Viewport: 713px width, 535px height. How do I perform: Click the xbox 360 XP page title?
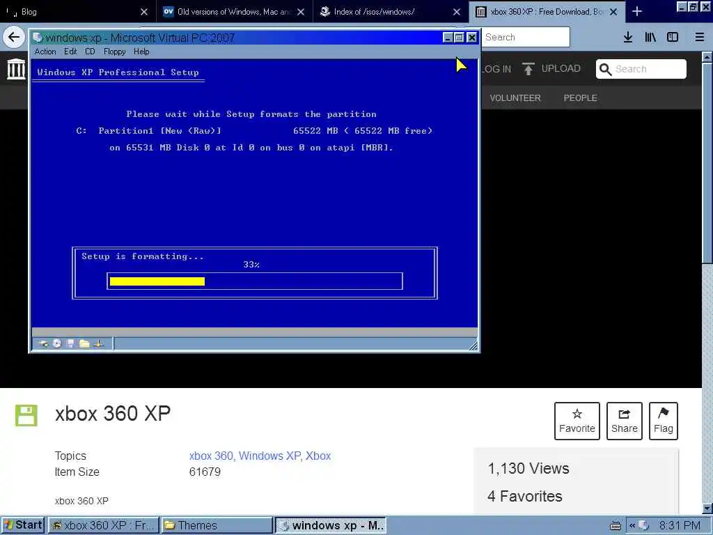click(x=113, y=414)
